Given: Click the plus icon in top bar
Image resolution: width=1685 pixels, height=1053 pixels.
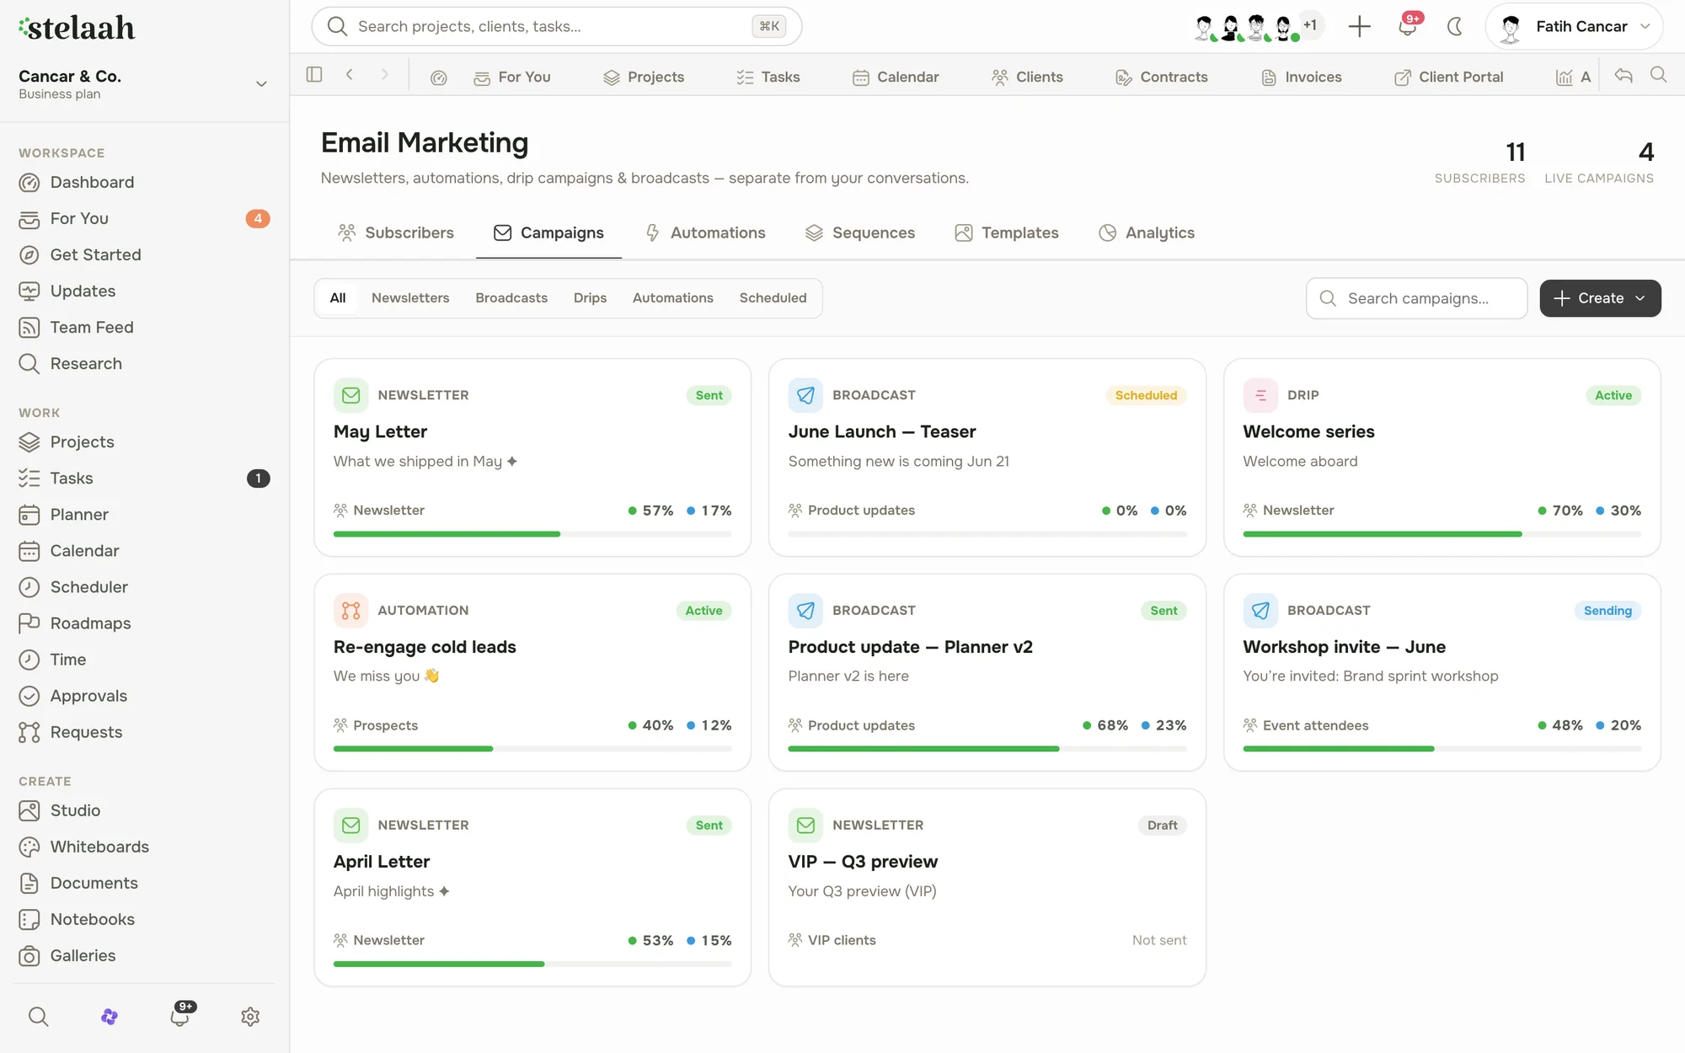Looking at the screenshot, I should [x=1359, y=27].
